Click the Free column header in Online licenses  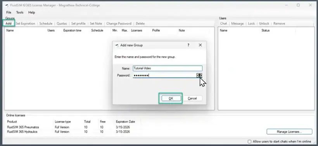point(103,122)
